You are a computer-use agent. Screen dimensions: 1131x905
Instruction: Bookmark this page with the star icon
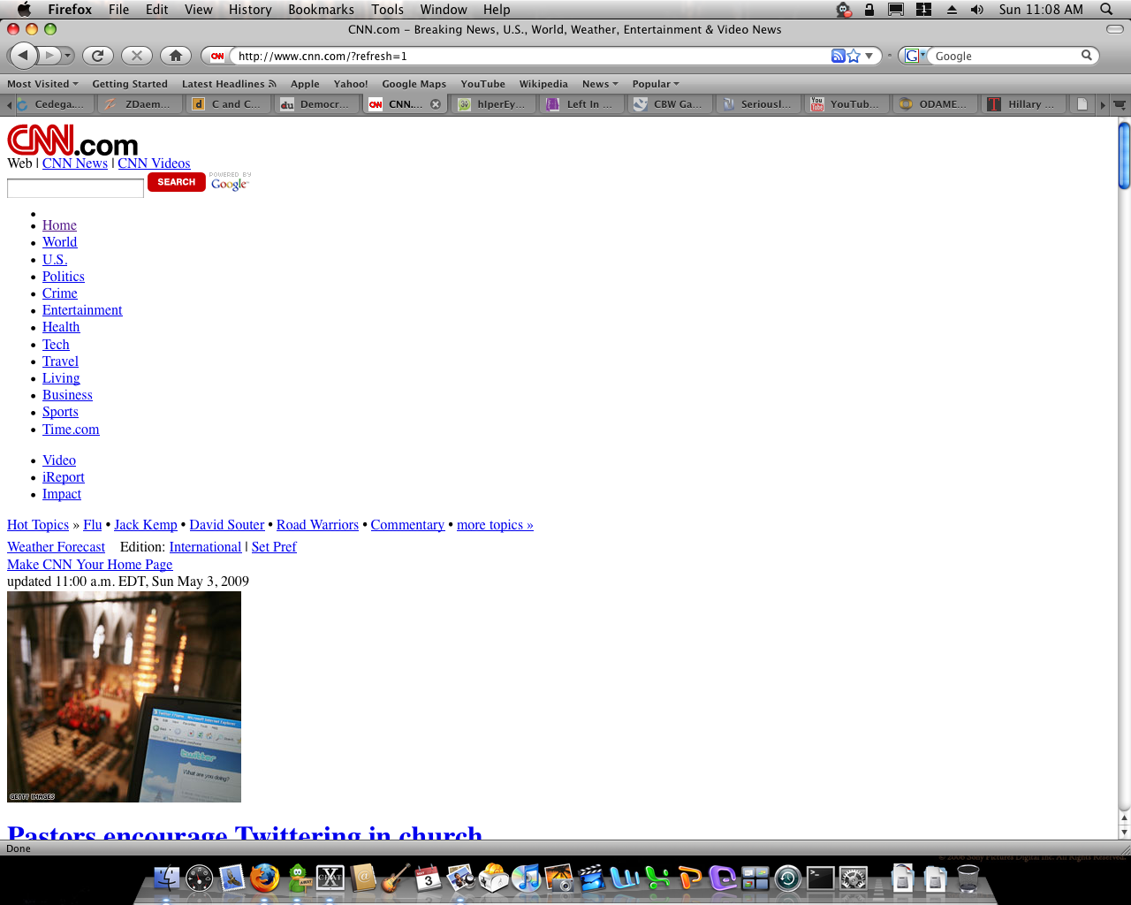pos(854,56)
